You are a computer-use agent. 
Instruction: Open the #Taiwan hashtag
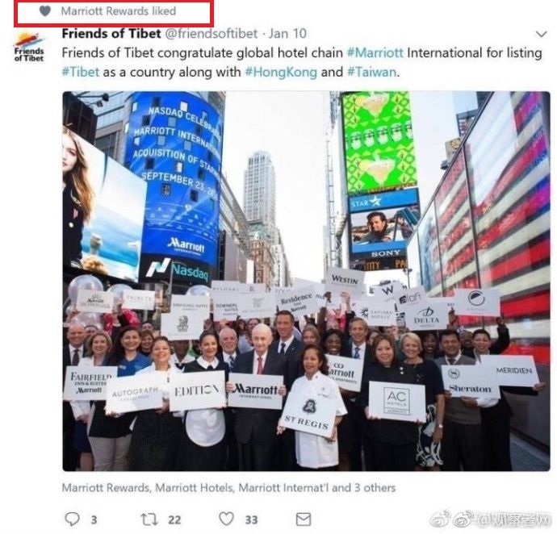tap(371, 72)
